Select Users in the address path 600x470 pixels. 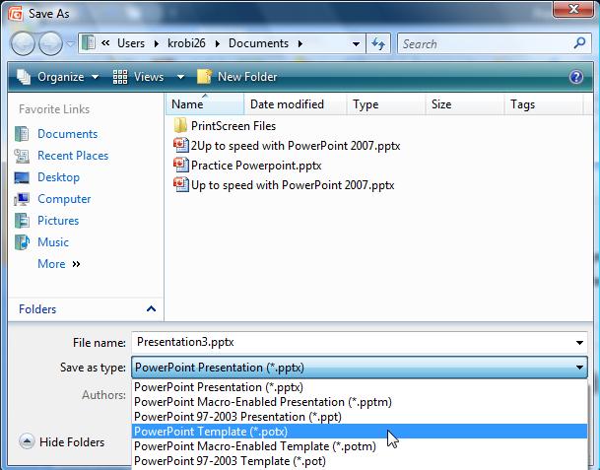(131, 43)
